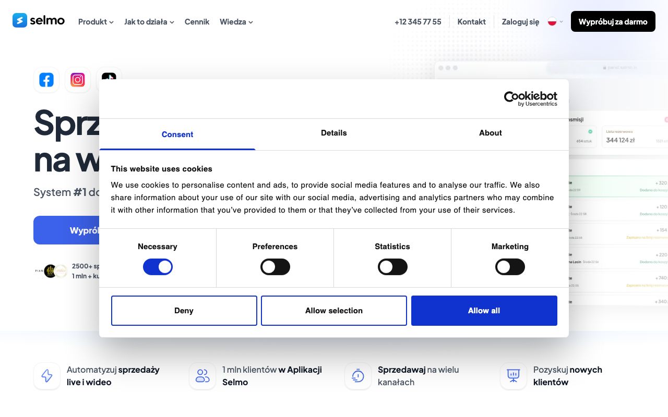Expand the Produkt menu
The height and width of the screenshot is (417, 668).
(96, 21)
